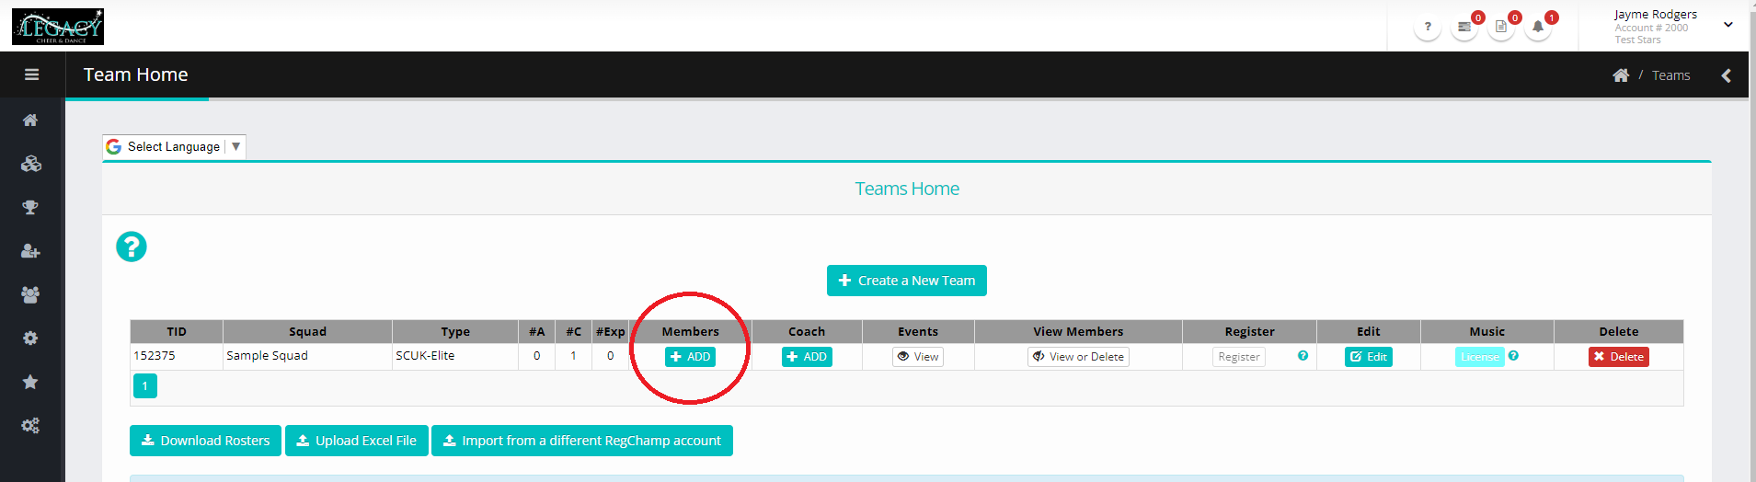Click the home icon in breadcrumb

(x=1621, y=75)
